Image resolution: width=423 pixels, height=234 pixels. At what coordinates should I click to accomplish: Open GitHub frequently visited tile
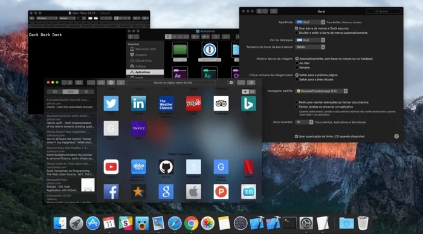point(166,167)
